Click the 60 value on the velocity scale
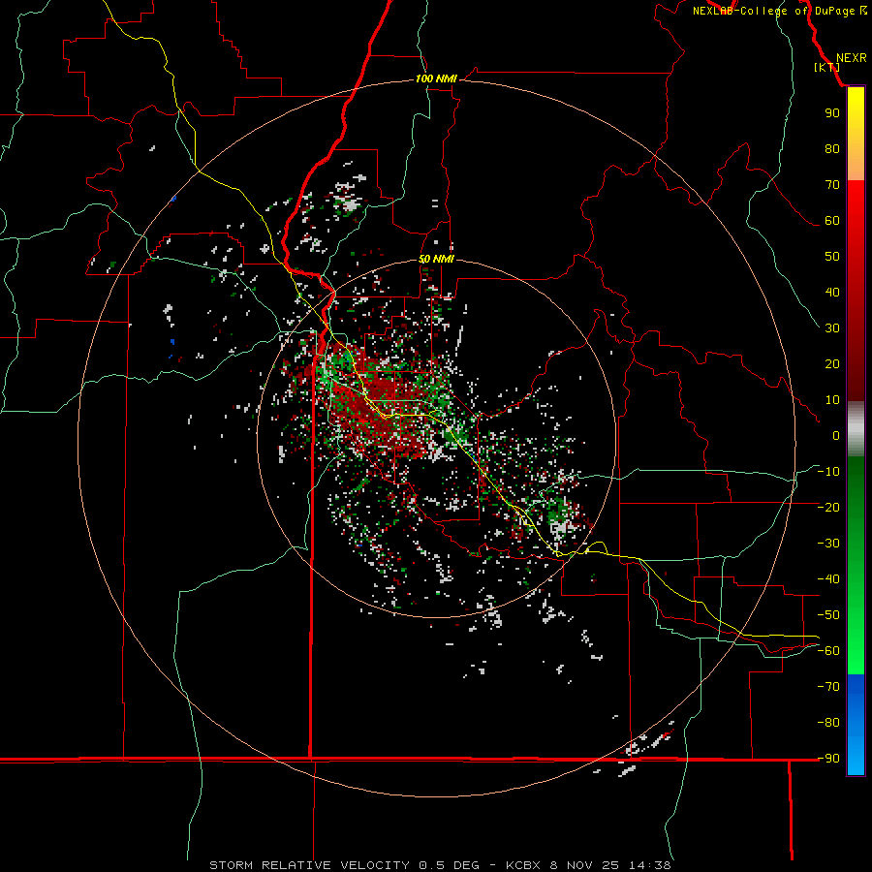The image size is (872, 872). (832, 220)
